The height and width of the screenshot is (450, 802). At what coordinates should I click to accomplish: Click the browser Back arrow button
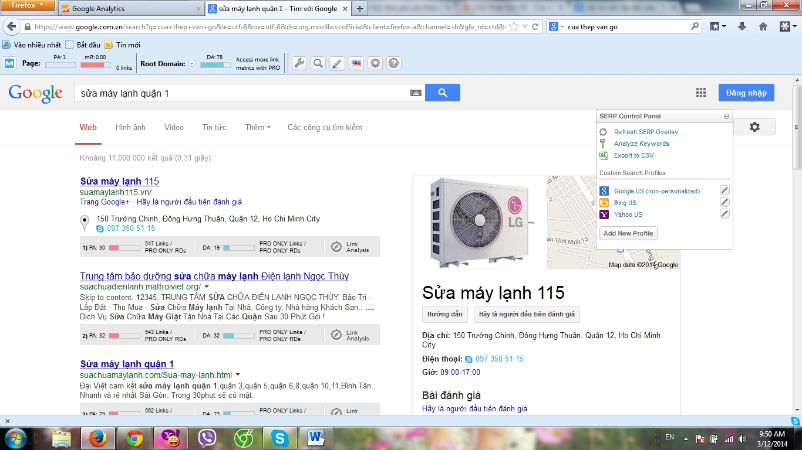11,26
